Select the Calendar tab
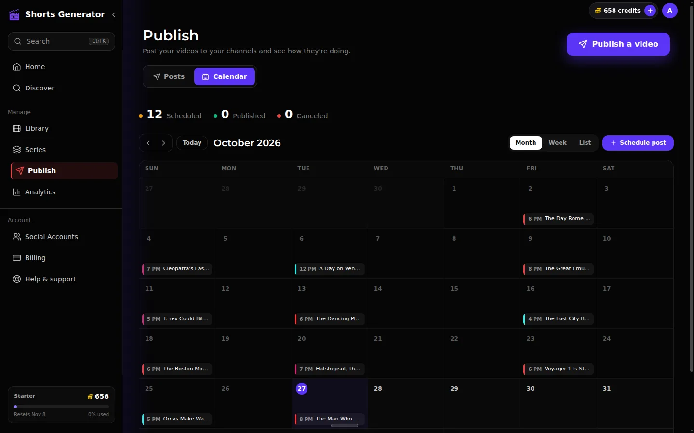Image resolution: width=694 pixels, height=433 pixels. click(225, 76)
